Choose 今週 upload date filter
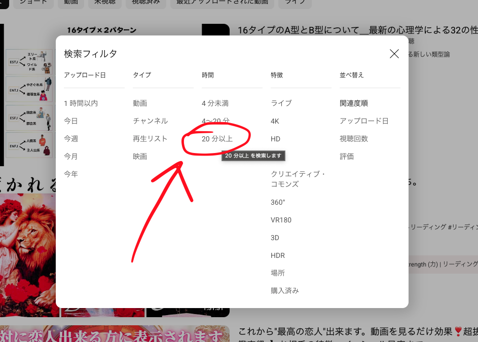The width and height of the screenshot is (478, 342). [71, 139]
